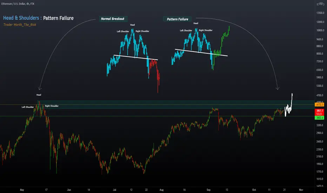Click the '11' date on time axis
The width and height of the screenshot is (327, 193).
[269, 190]
